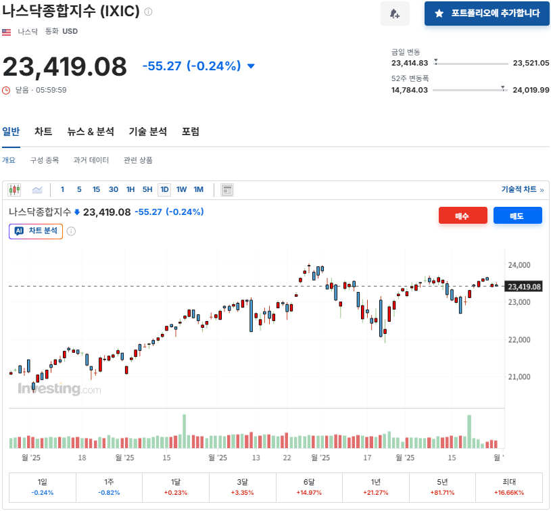
Task: Click the day low value 23,414.83
Action: [x=410, y=64]
